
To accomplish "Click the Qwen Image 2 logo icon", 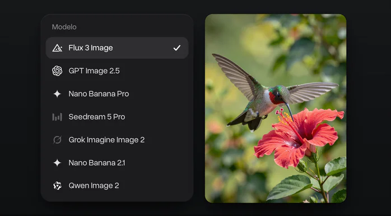I will pos(57,186).
